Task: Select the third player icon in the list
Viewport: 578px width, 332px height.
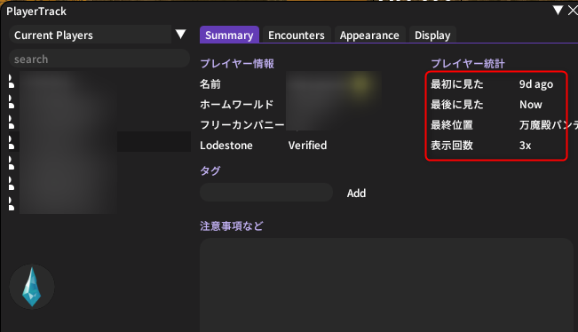Action: 12,123
